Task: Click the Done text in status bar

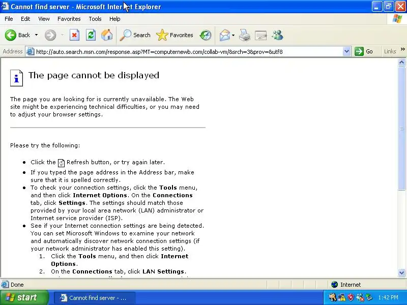Action: (17, 285)
